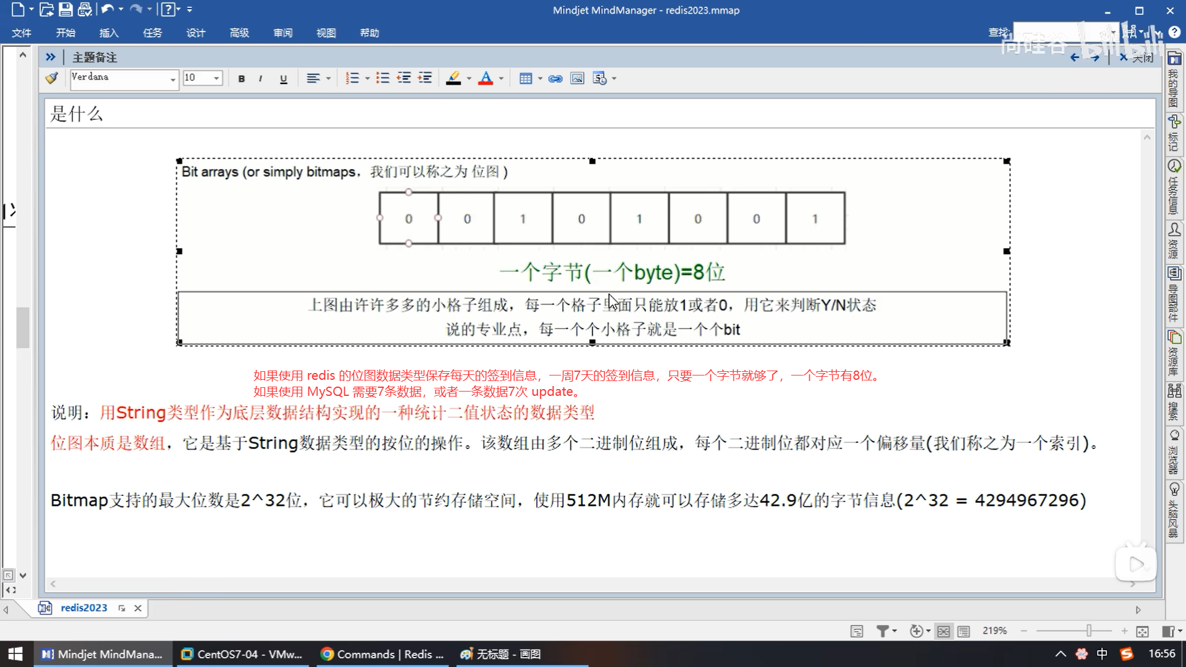Open Commands | Redis Chrome taskbar button
Viewport: 1186px width, 667px height.
[x=382, y=654]
